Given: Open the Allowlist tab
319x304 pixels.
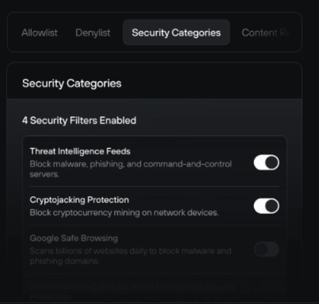Looking at the screenshot, I should point(40,32).
